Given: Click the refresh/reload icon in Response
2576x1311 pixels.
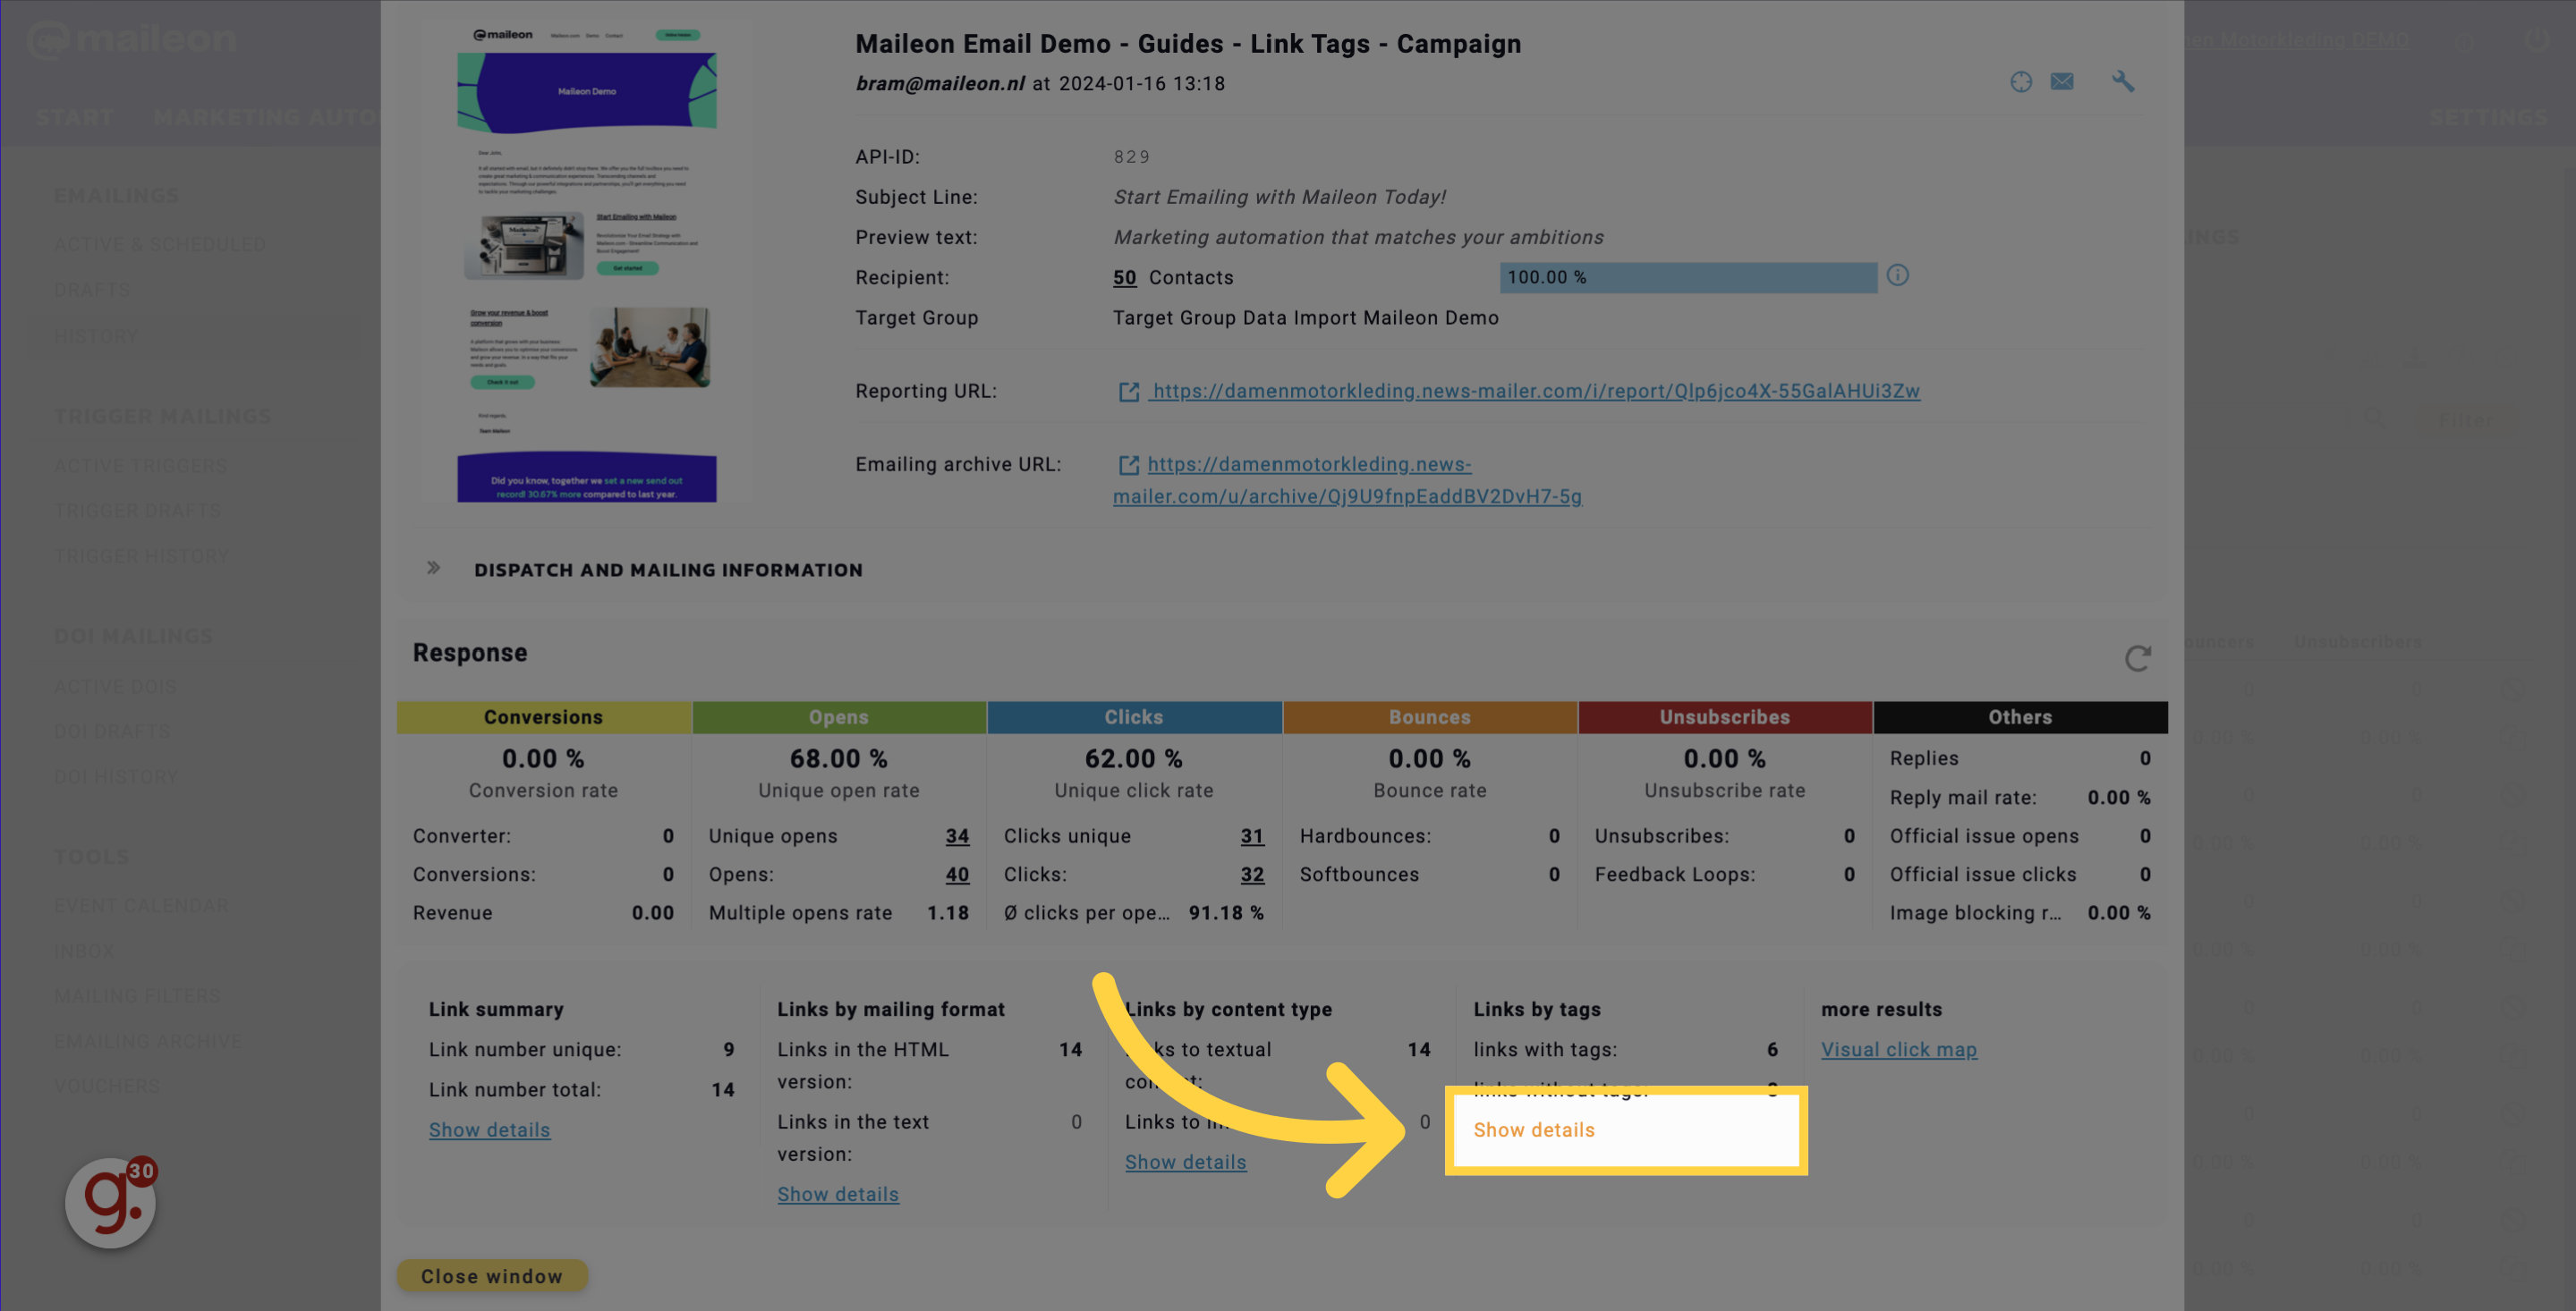Looking at the screenshot, I should pos(2138,657).
